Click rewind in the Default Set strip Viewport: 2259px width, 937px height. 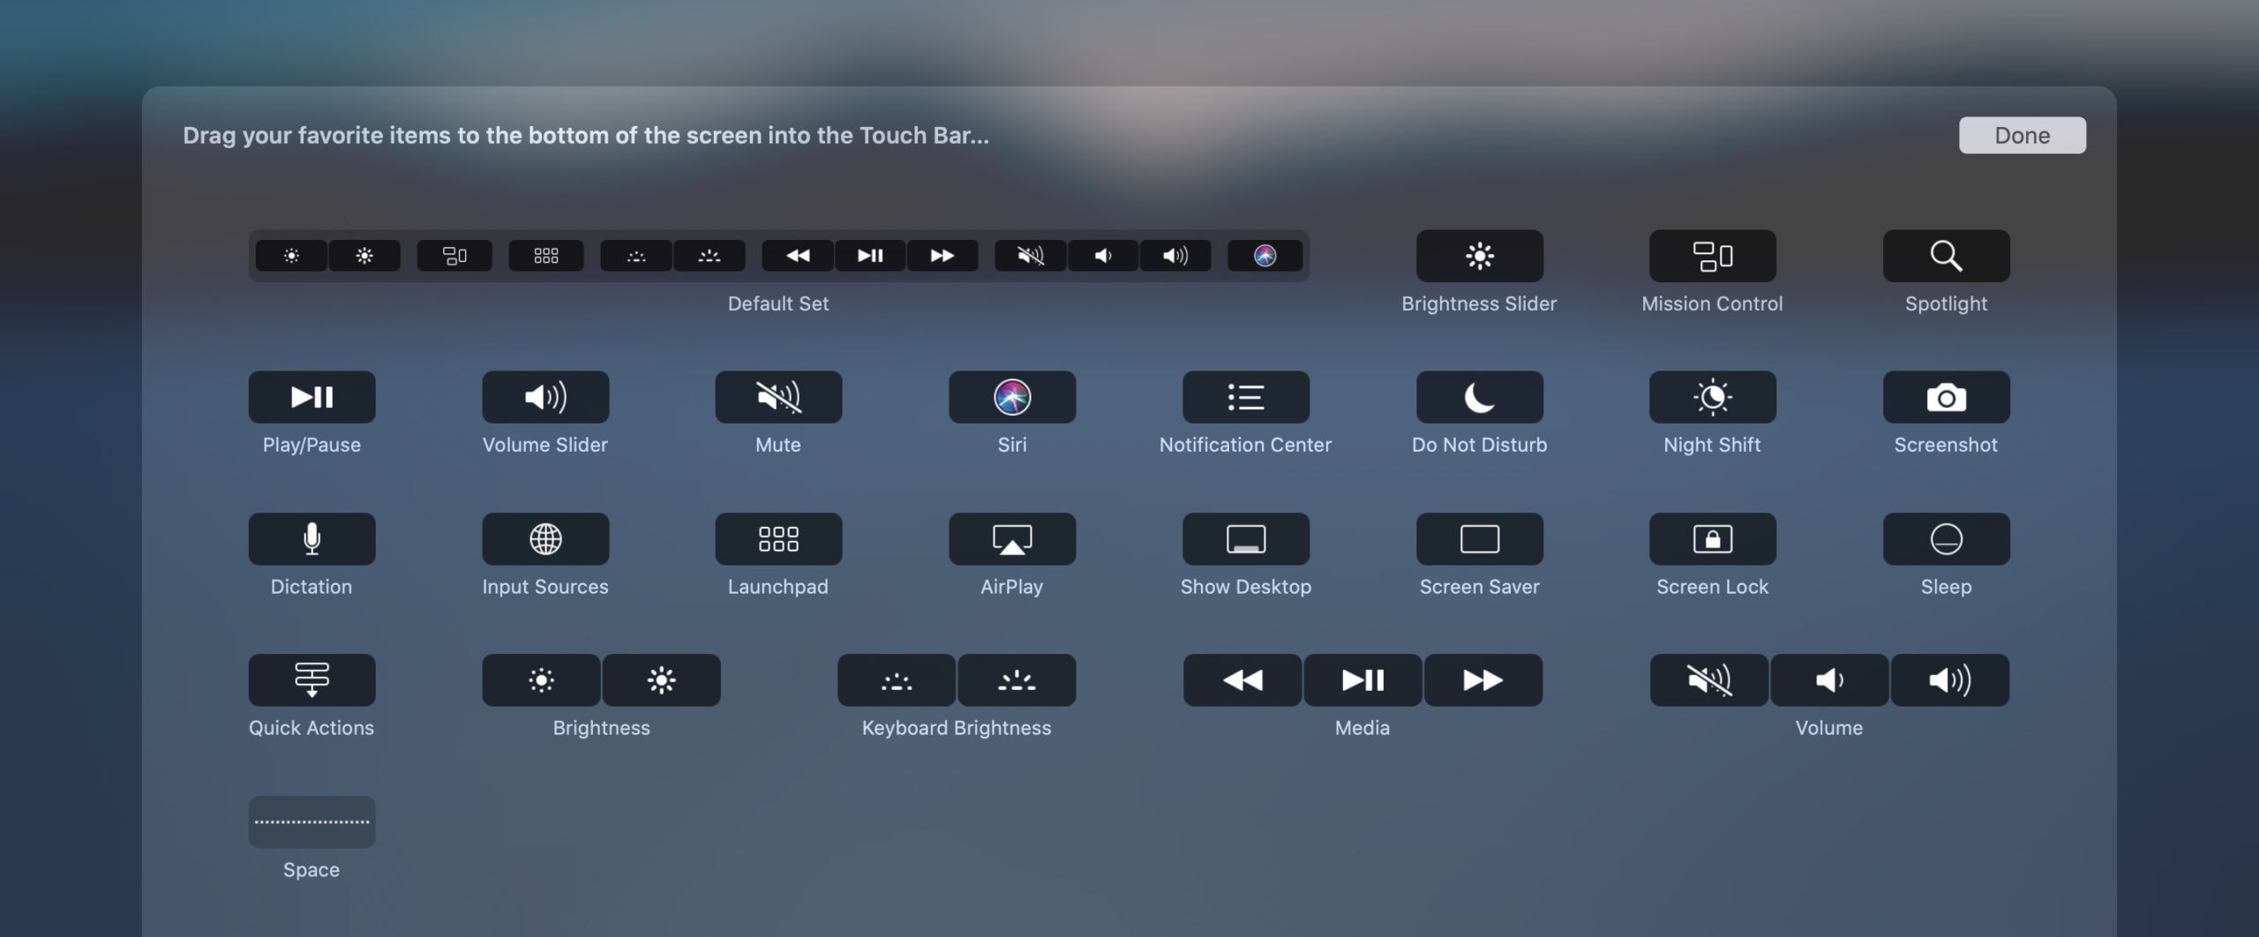tap(798, 256)
